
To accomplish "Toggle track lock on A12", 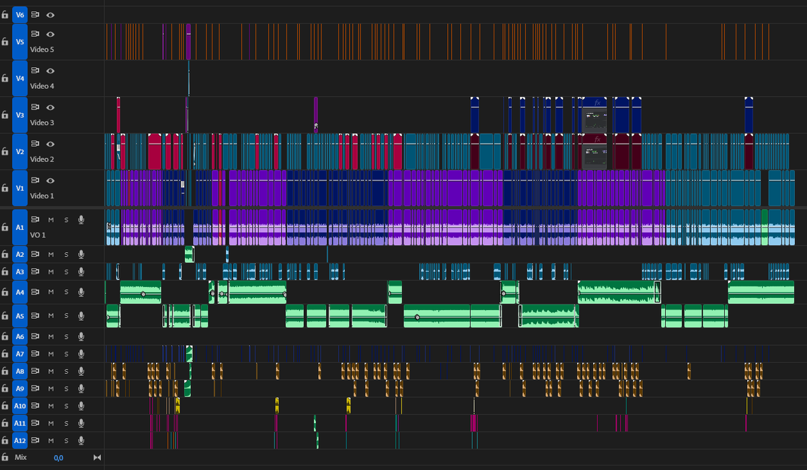I will click(x=5, y=440).
